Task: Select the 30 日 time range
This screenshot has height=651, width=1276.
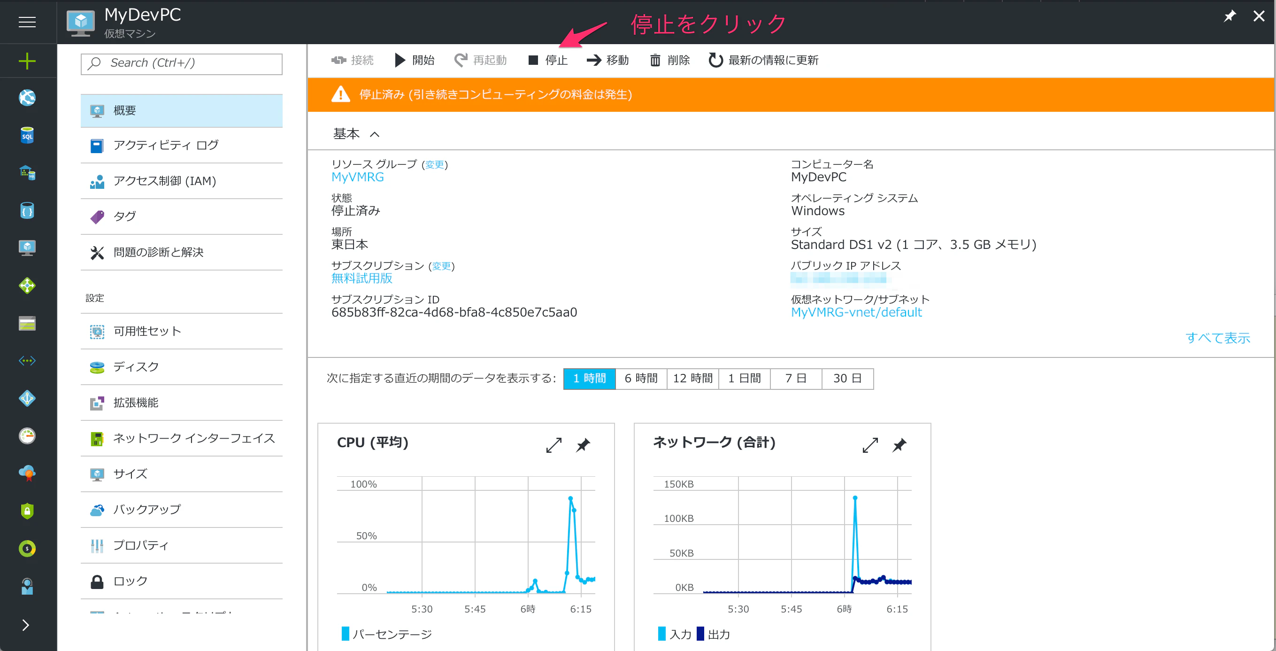Action: click(x=847, y=379)
